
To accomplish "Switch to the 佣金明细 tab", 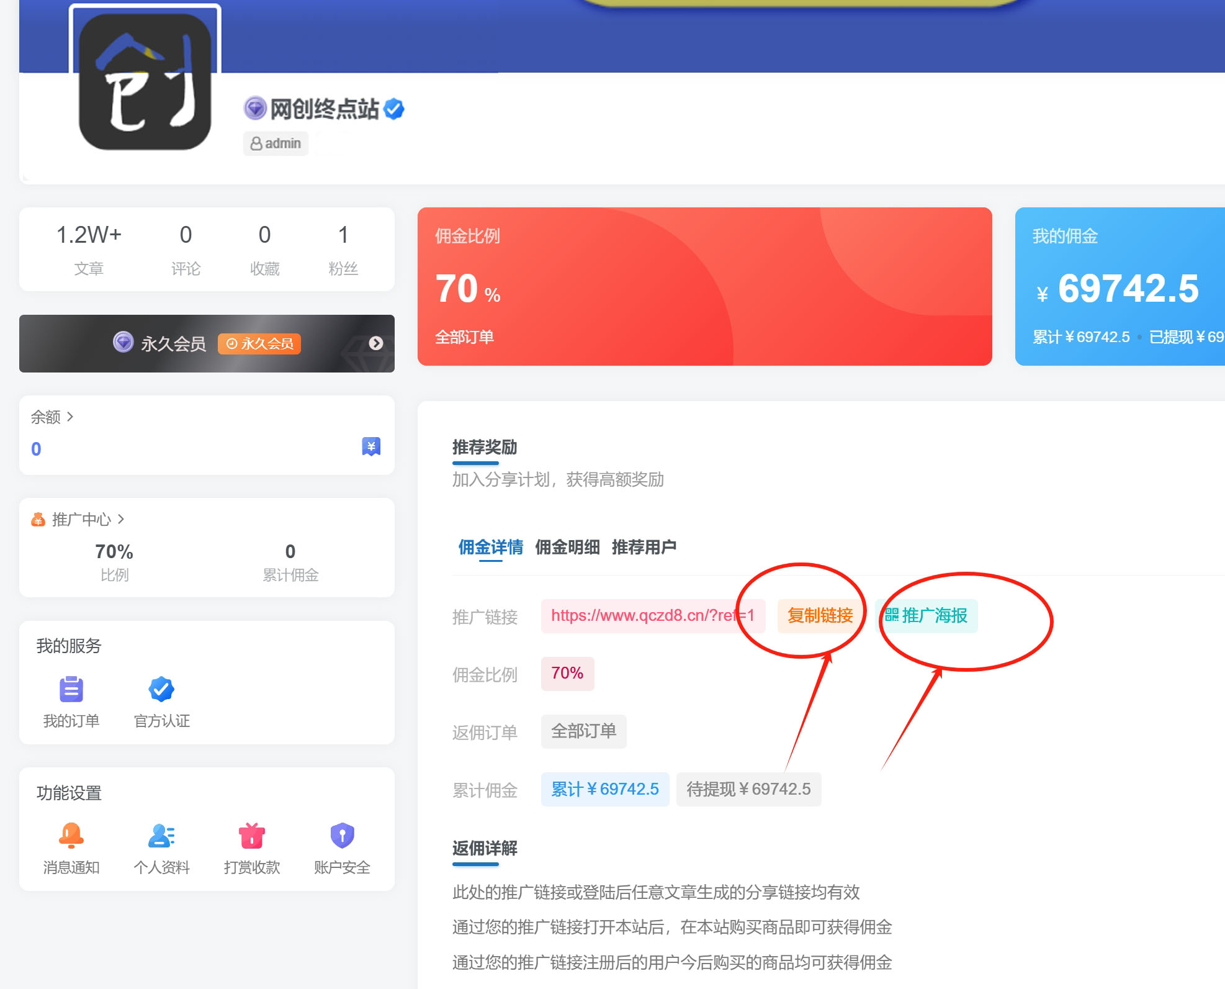I will pos(568,547).
